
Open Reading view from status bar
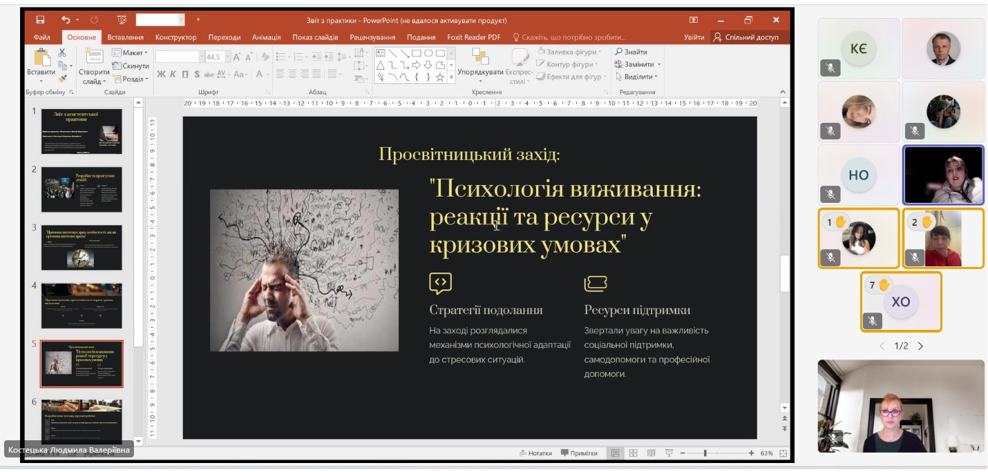click(x=651, y=453)
